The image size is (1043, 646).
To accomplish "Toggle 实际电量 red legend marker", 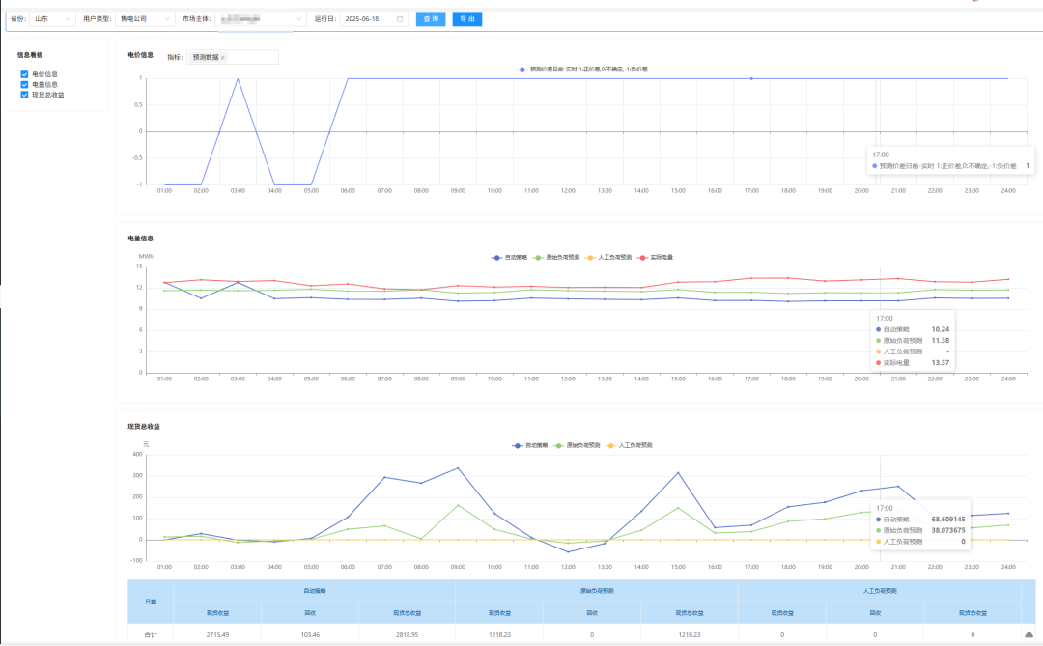I will click(642, 258).
